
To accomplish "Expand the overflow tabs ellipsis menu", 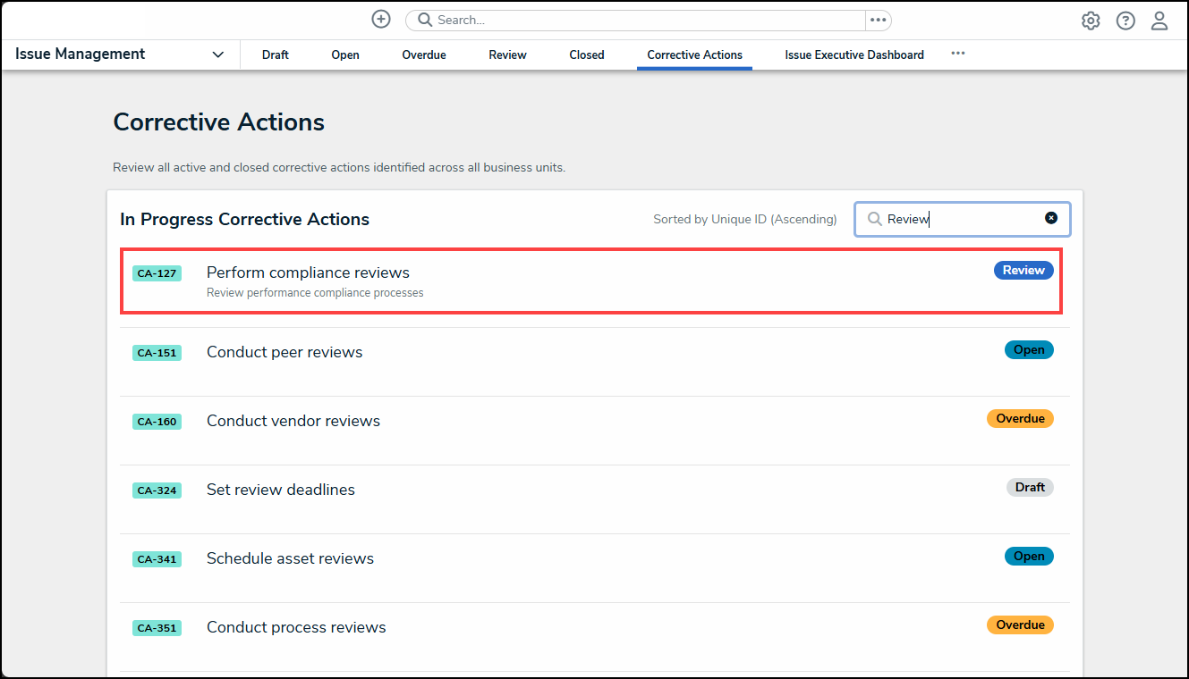I will (958, 53).
